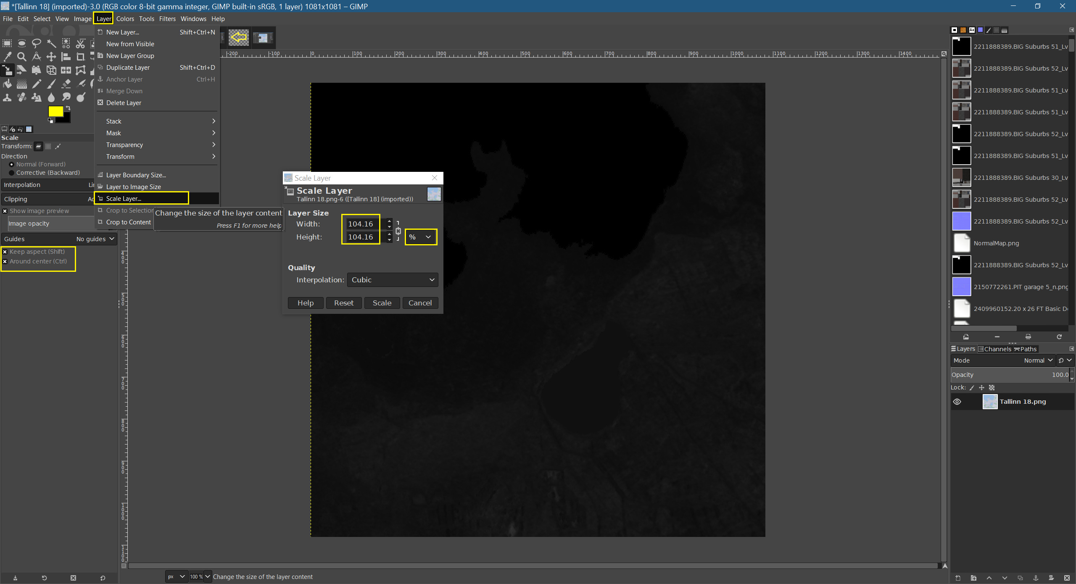Choose the Move tool
The width and height of the screenshot is (1076, 584).
[x=51, y=56]
